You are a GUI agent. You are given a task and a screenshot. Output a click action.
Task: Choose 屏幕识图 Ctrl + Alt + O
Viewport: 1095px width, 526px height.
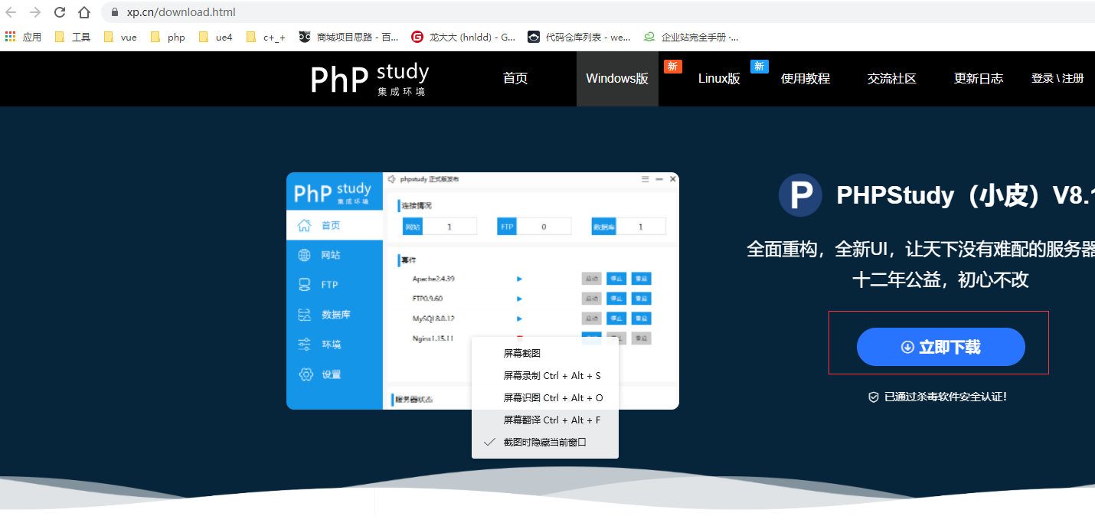(545, 398)
